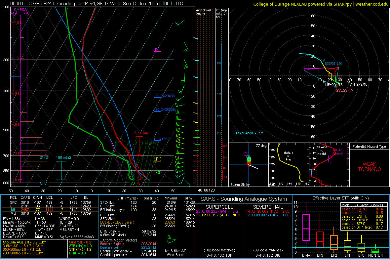Click the magenta EL marker on the skew-T

click(x=157, y=50)
